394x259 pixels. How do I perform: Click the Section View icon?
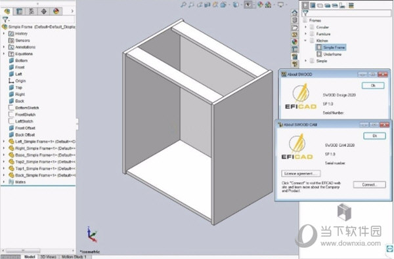point(208,5)
